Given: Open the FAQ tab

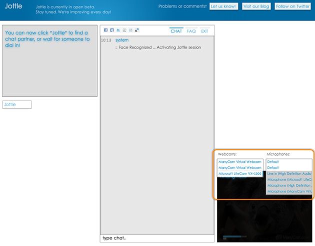Looking at the screenshot, I should click(191, 31).
